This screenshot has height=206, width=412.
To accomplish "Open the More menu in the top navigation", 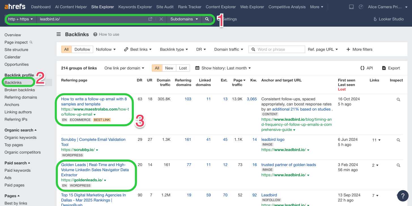I will [x=316, y=7].
